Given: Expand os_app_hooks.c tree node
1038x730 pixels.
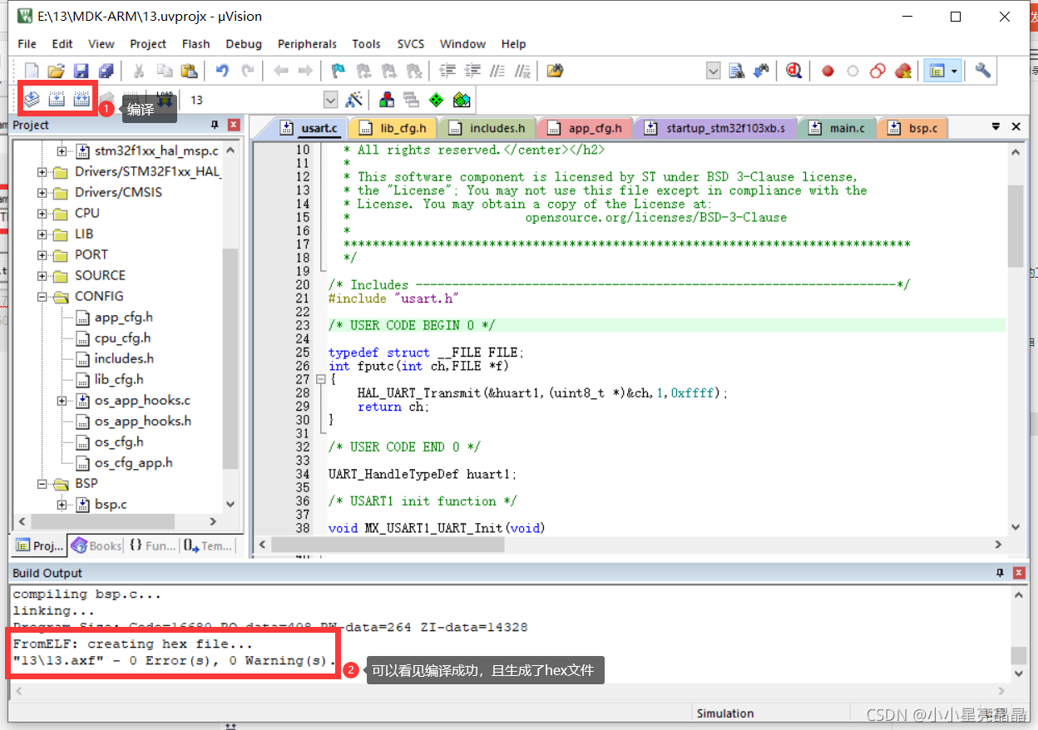Looking at the screenshot, I should coord(62,401).
